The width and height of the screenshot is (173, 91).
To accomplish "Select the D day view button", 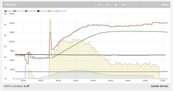I will 107,4.
